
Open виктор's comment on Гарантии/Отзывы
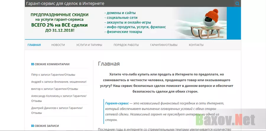pyautogui.click(x=55, y=89)
